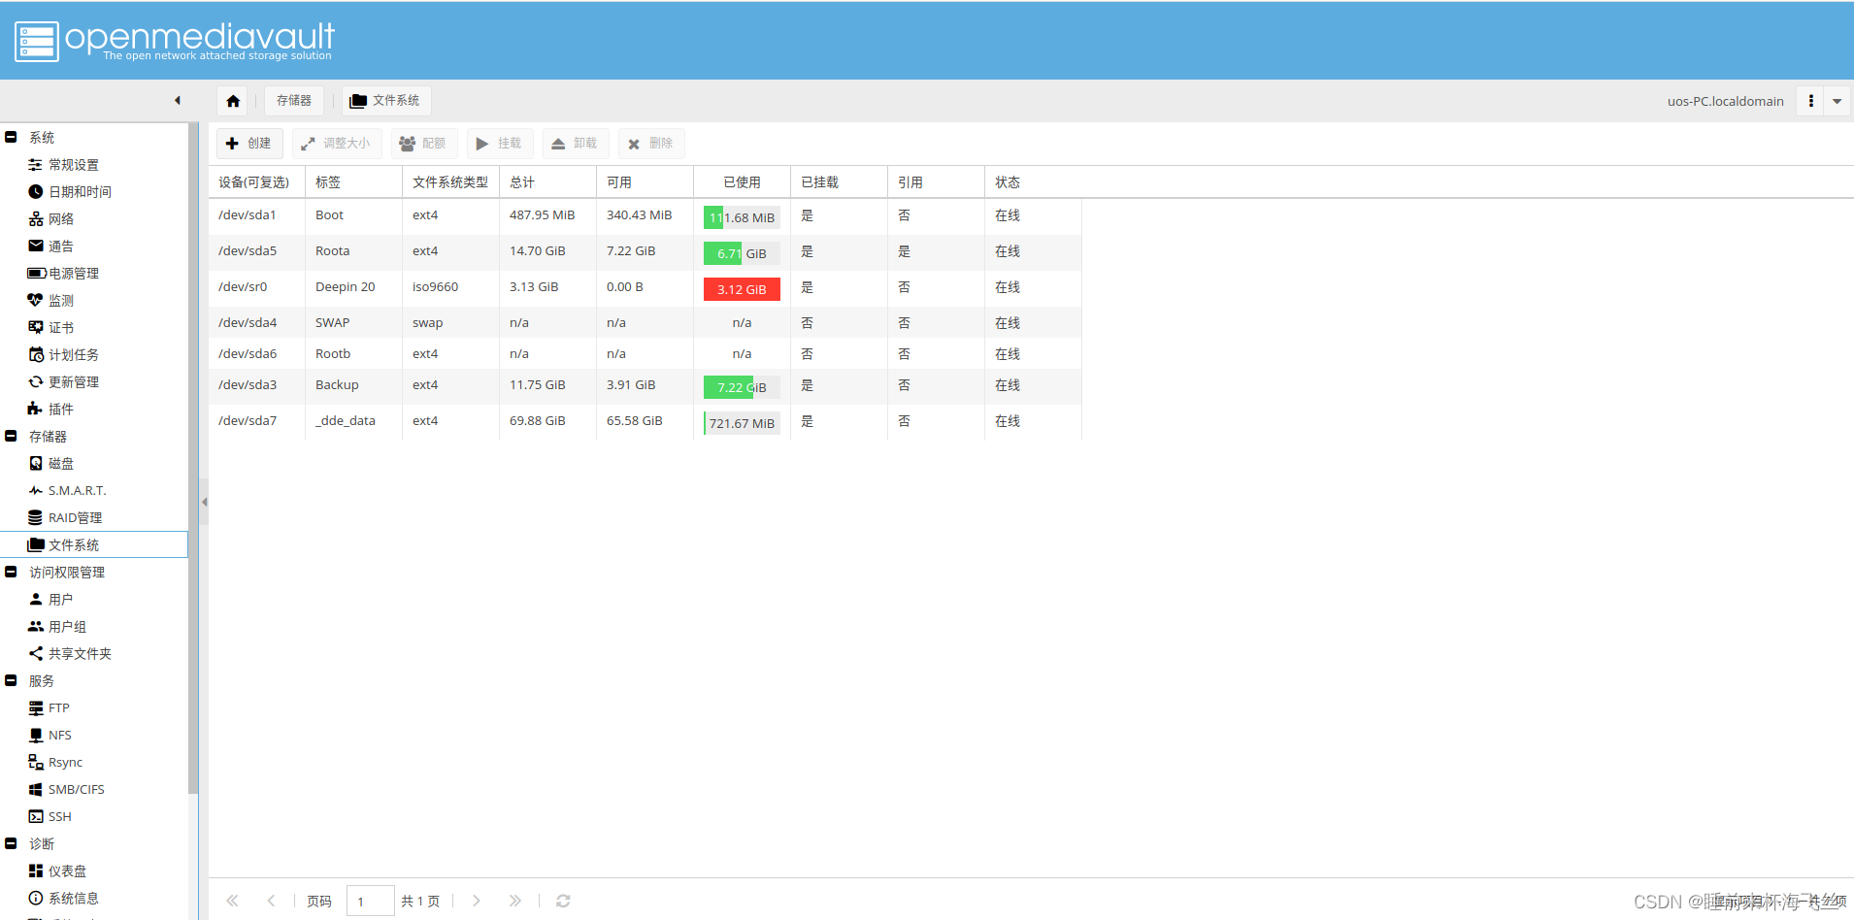Viewport: 1854px width, 920px height.
Task: Click the refresh icon in pagination bar
Action: pos(563,901)
